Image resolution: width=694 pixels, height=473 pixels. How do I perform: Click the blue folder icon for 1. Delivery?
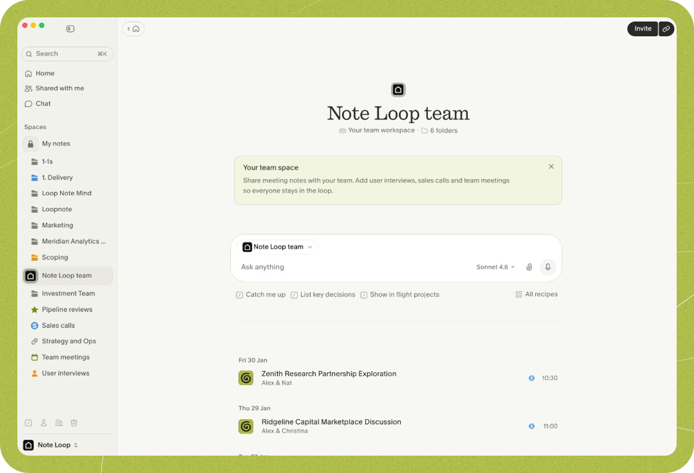click(x=35, y=178)
